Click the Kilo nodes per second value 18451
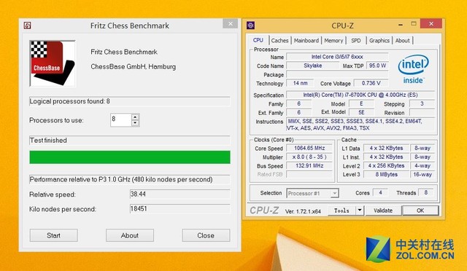The height and width of the screenshot is (271, 467). [x=180, y=209]
